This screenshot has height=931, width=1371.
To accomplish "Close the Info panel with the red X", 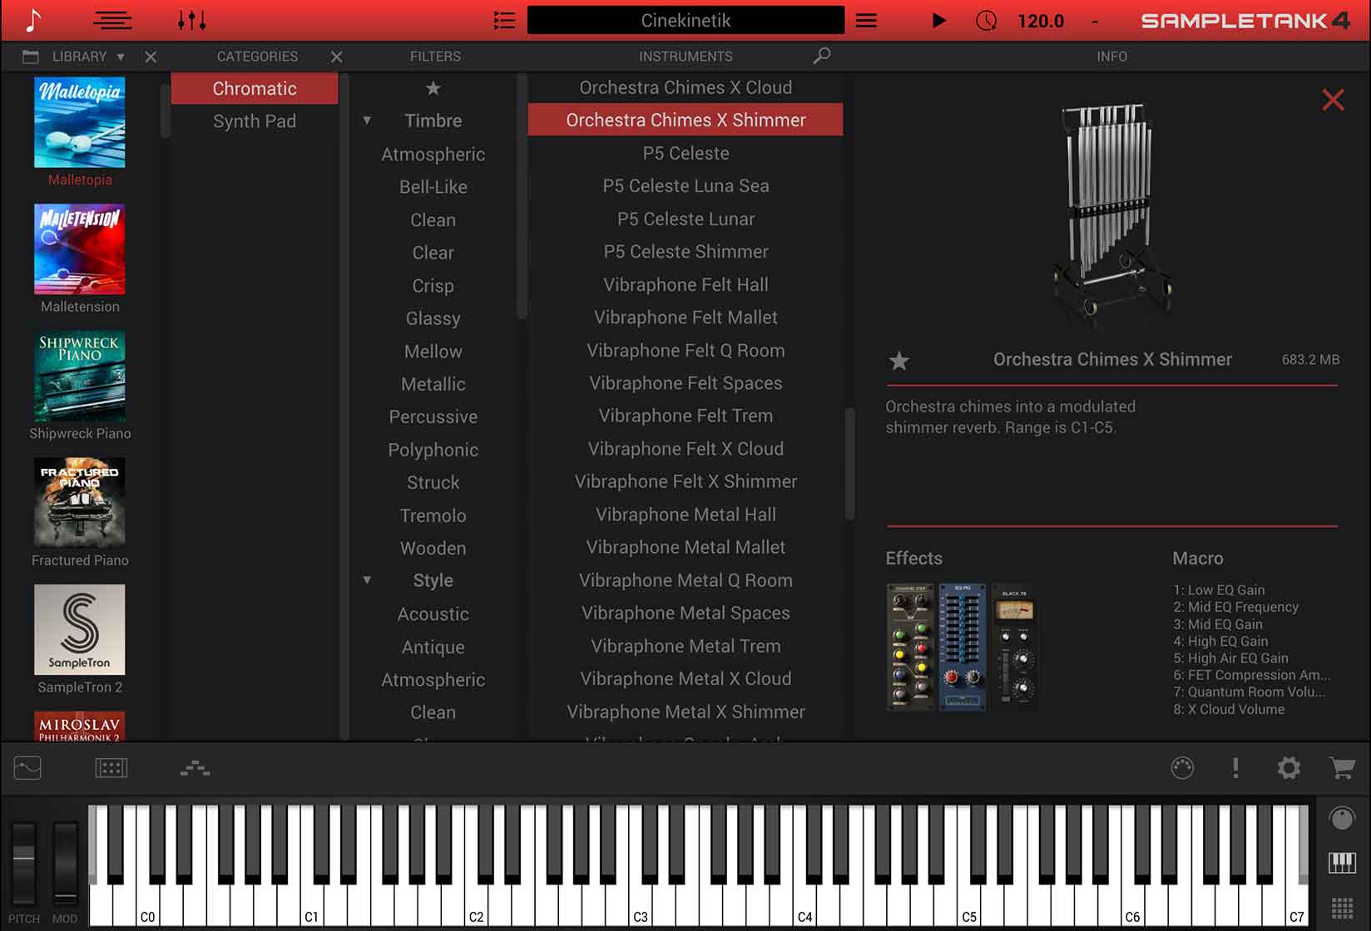I will pyautogui.click(x=1333, y=100).
